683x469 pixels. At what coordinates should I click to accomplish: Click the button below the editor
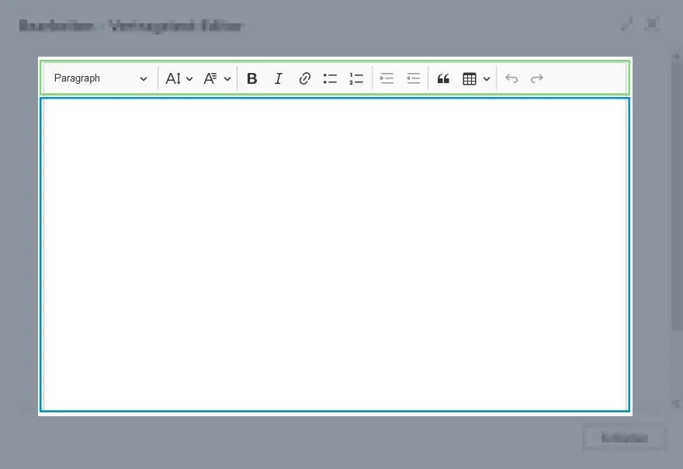624,437
